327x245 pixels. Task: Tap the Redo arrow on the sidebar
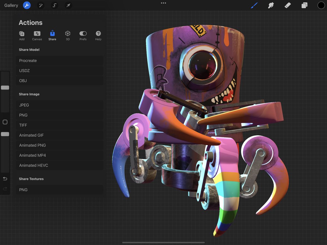(x=5, y=188)
